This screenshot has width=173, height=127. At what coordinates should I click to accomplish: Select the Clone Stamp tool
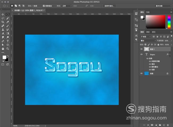tap(3, 30)
